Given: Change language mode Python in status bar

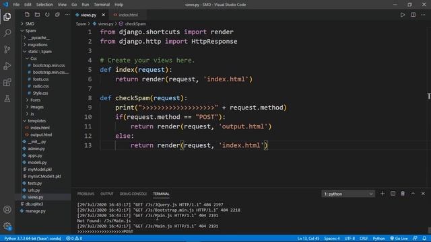Looking at the screenshot, I should pos(378,239).
